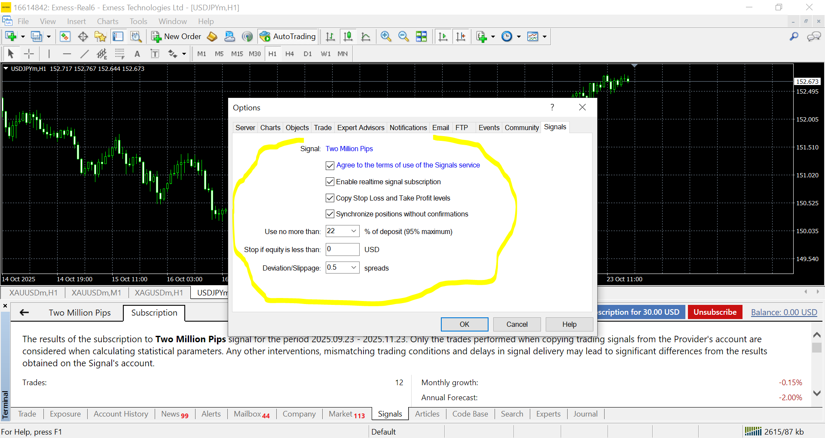Confirm Options dialog with OK

[464, 324]
